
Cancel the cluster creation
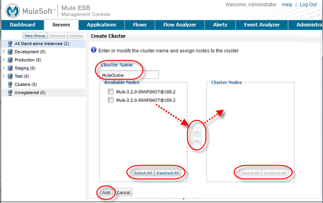(x=124, y=192)
